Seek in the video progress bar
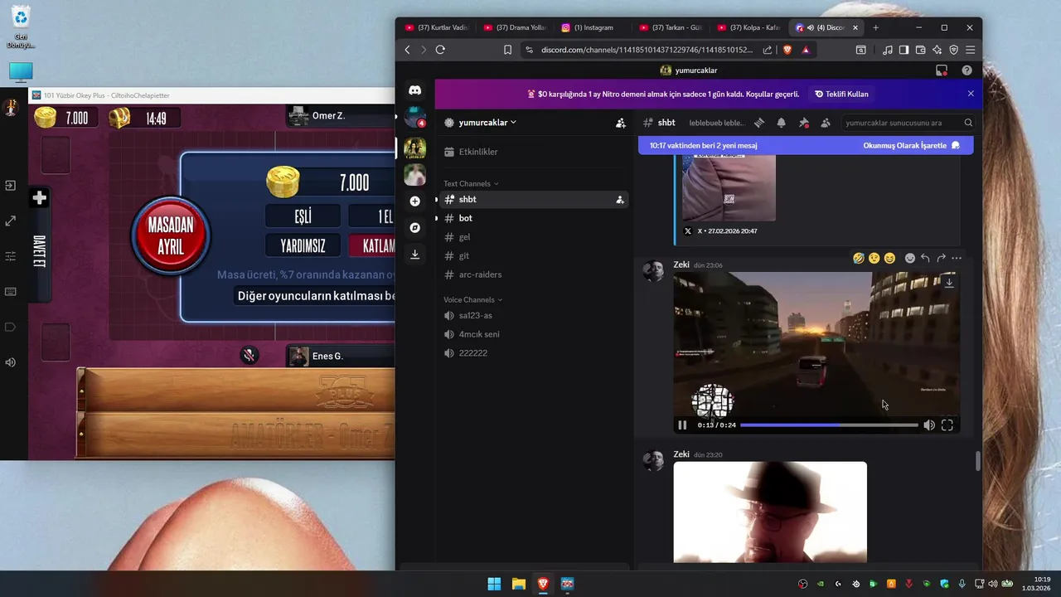 [x=829, y=425]
